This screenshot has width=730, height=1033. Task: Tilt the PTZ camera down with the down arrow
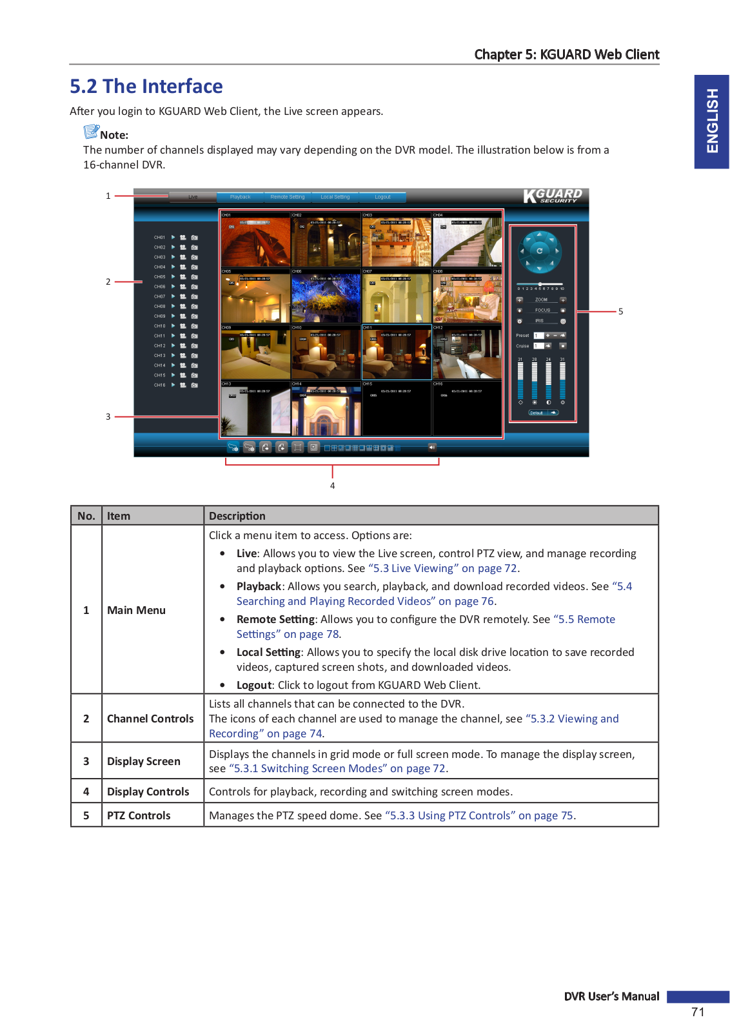(x=540, y=269)
